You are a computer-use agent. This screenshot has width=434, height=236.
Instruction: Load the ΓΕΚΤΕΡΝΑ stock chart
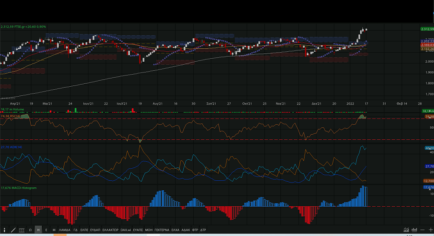point(162,230)
